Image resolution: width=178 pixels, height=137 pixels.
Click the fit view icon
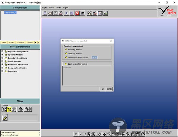click(x=133, y=134)
